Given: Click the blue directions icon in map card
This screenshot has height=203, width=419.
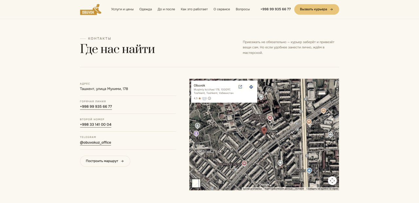Looking at the screenshot, I should click(x=251, y=87).
